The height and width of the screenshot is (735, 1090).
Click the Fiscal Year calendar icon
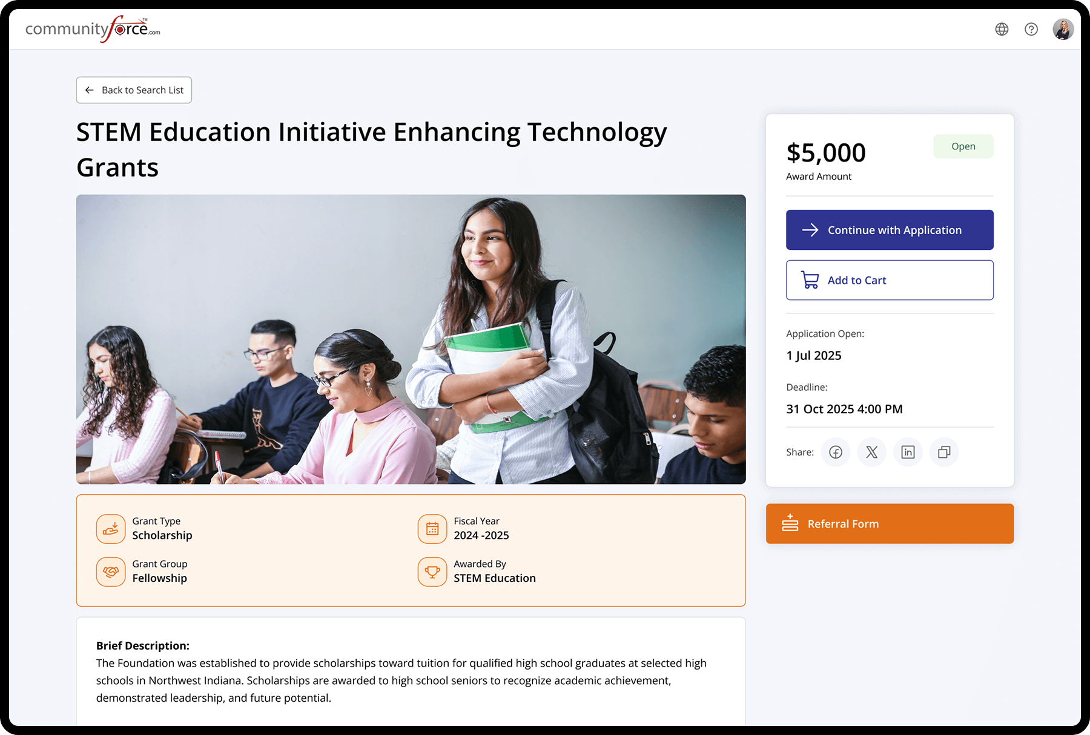click(x=432, y=529)
